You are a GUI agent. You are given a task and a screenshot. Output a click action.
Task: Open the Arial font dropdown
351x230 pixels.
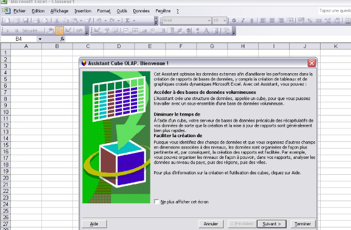(209, 21)
